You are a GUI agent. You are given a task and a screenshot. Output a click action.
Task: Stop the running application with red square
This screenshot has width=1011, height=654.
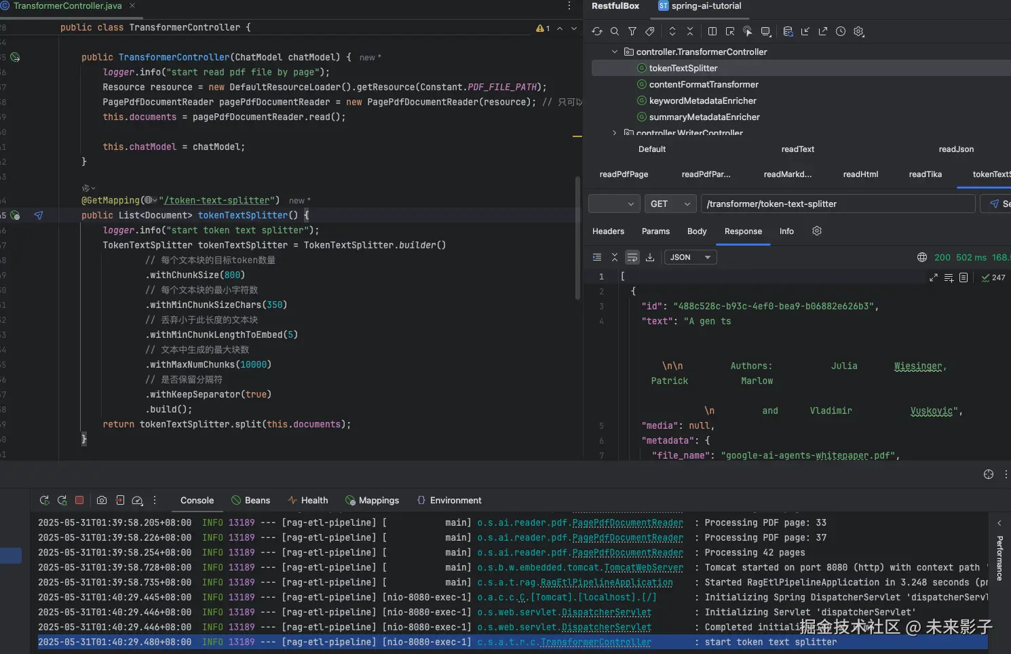[79, 500]
